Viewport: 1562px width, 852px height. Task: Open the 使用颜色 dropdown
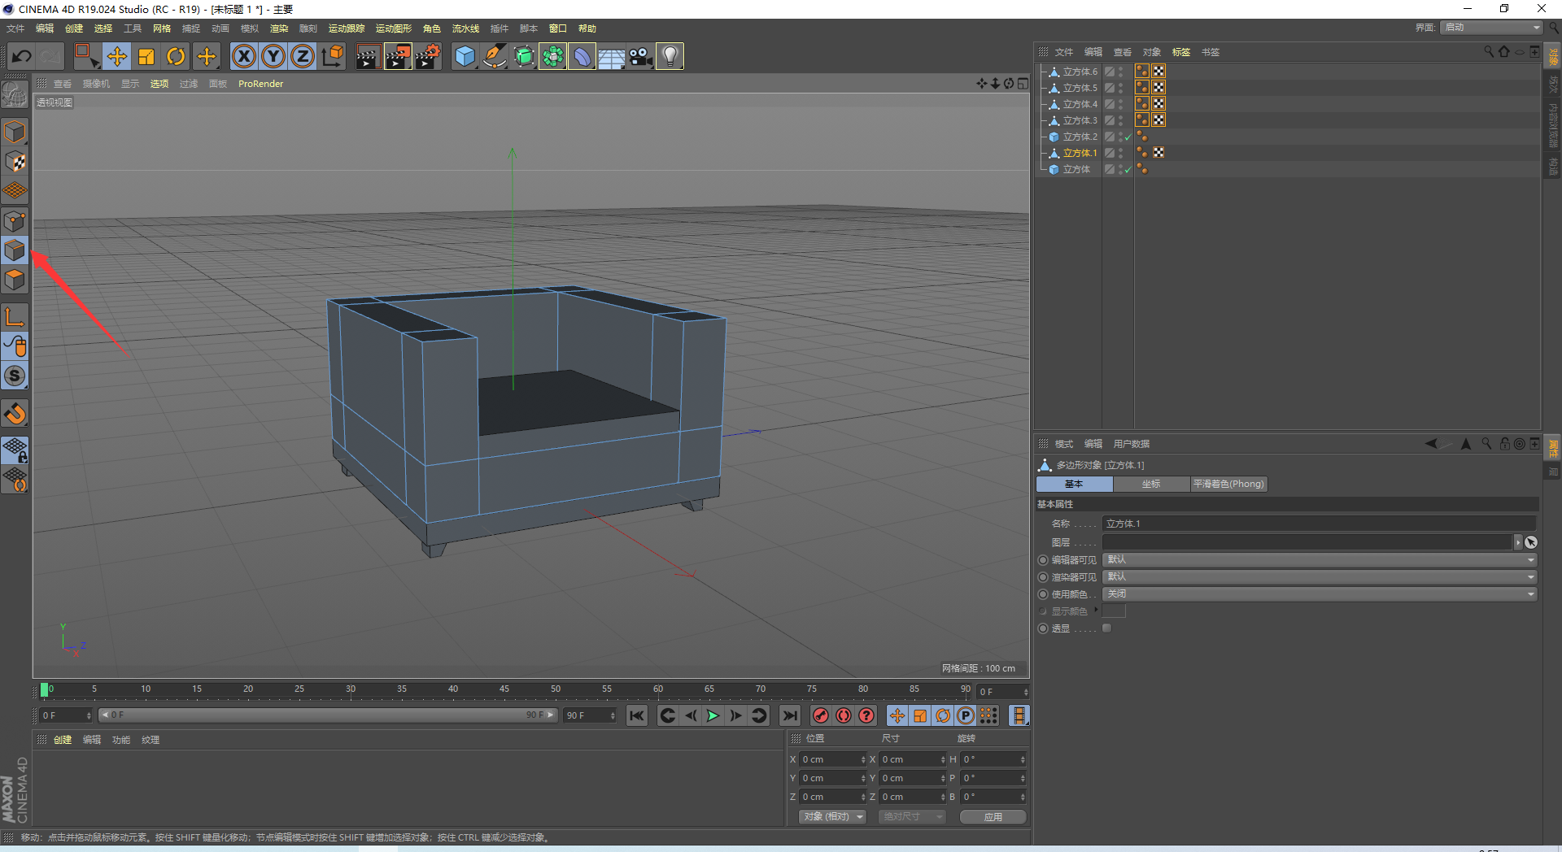(1320, 594)
